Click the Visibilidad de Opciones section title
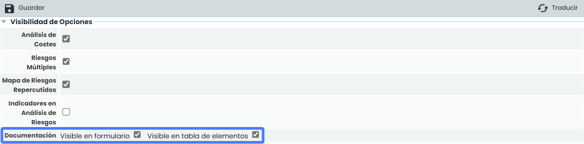Image resolution: width=584 pixels, height=144 pixels. point(51,22)
